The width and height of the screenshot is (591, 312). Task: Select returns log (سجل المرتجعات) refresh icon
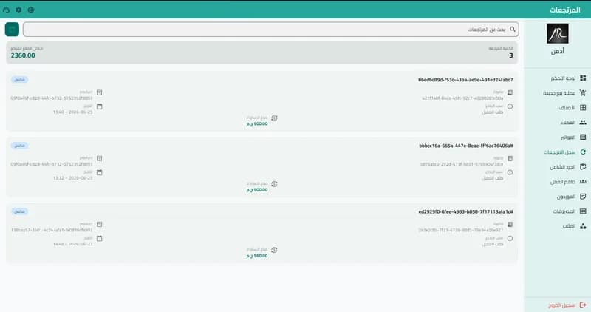(x=583, y=152)
